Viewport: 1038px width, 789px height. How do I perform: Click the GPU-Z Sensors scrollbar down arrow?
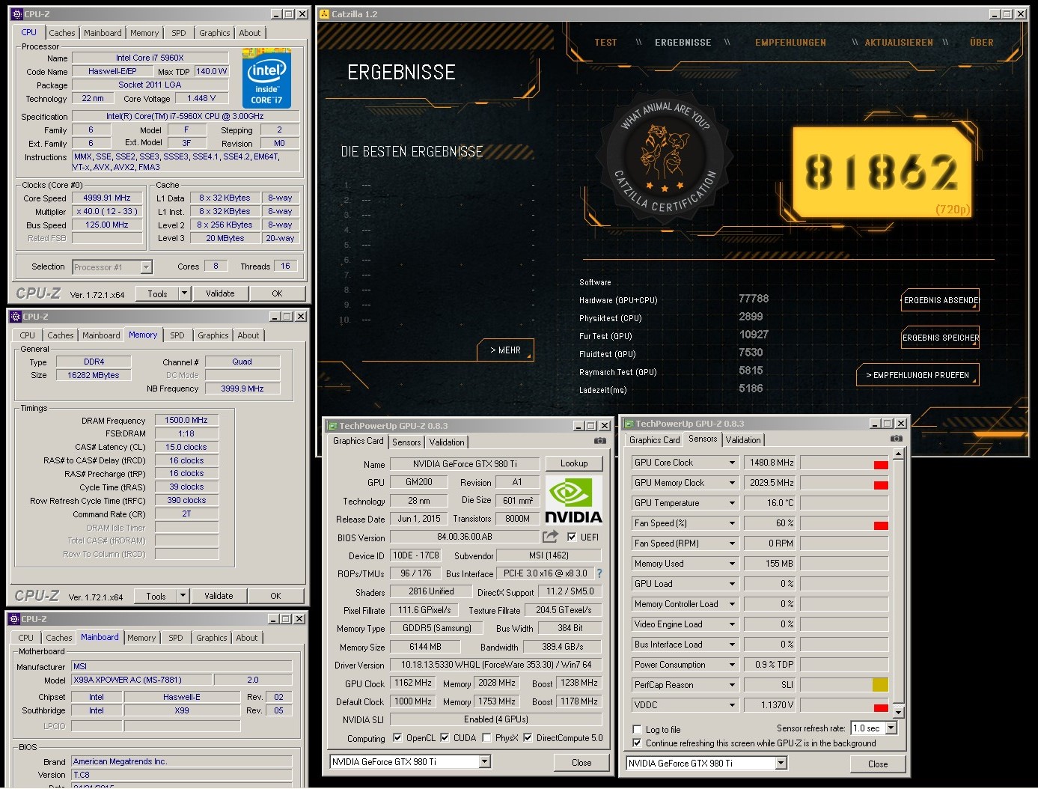coord(898,712)
